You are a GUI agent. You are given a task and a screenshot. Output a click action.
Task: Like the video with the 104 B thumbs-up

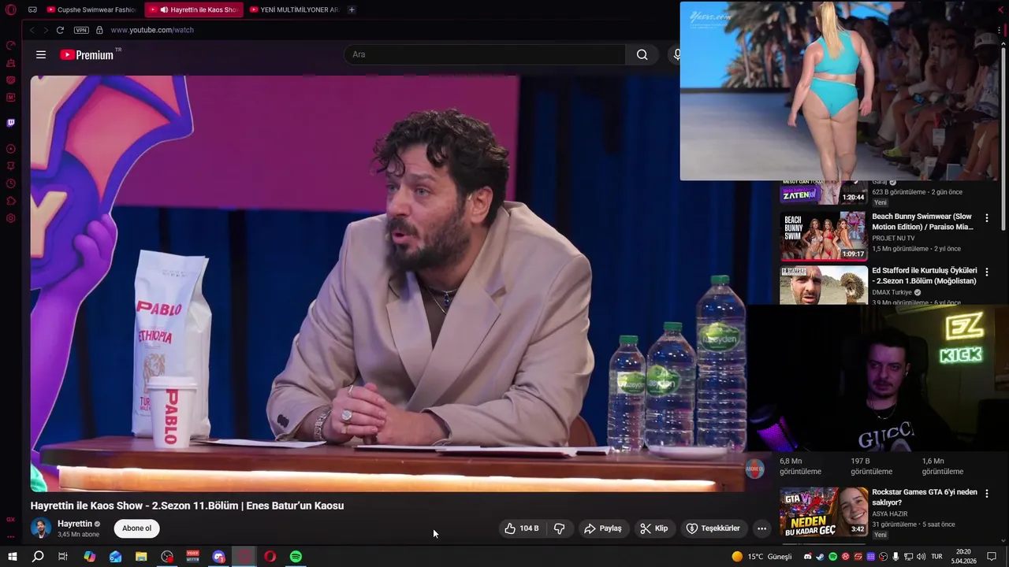pos(522,528)
